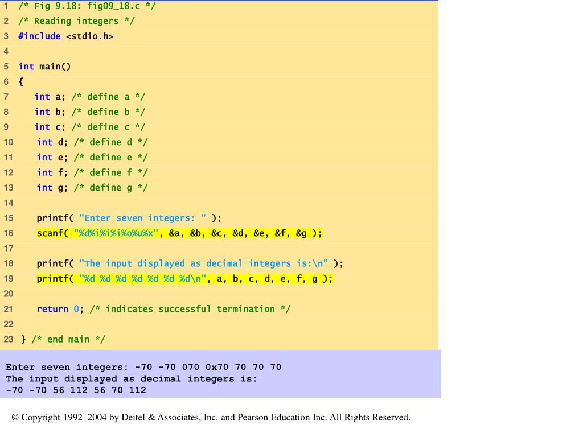Click the "#include <stdio.h>" line
The height and width of the screenshot is (437, 583).
click(x=66, y=36)
